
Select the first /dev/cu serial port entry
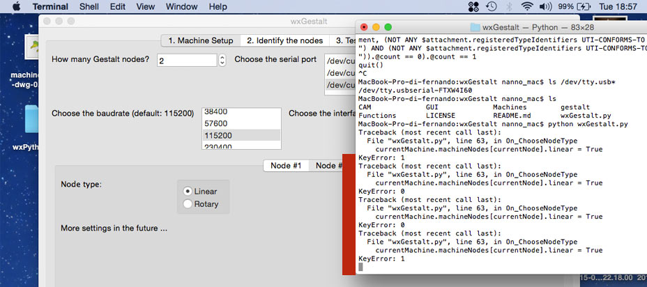[340, 60]
